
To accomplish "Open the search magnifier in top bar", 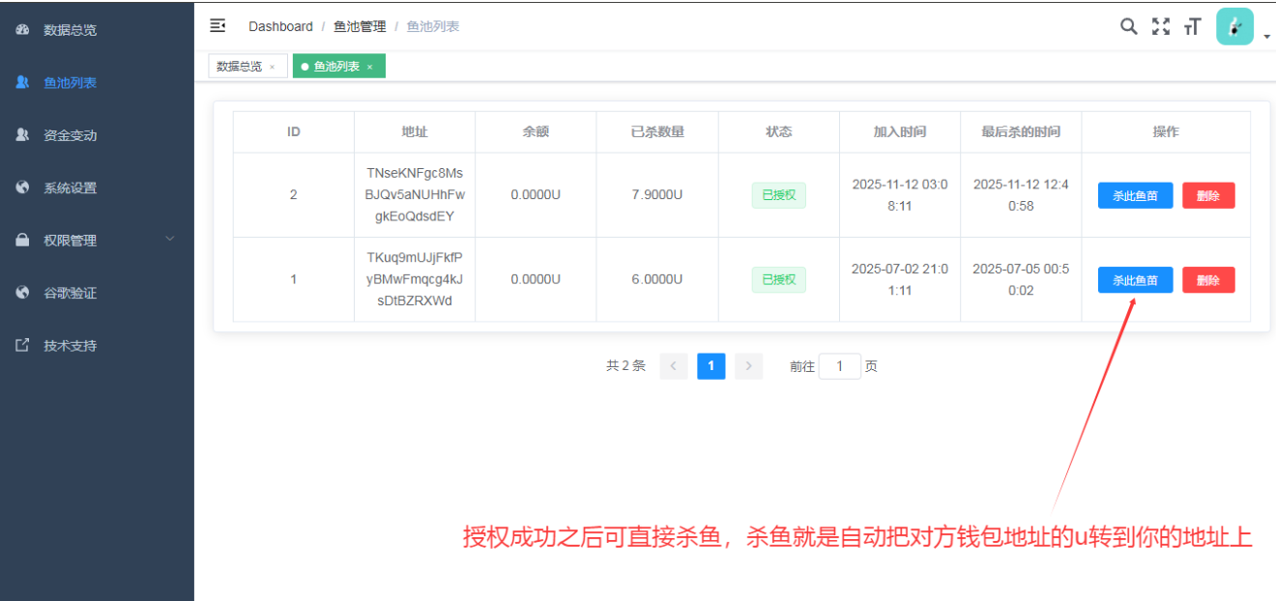I will (x=1128, y=26).
